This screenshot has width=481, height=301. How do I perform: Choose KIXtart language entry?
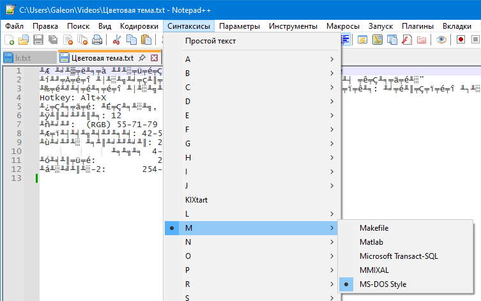[197, 199]
